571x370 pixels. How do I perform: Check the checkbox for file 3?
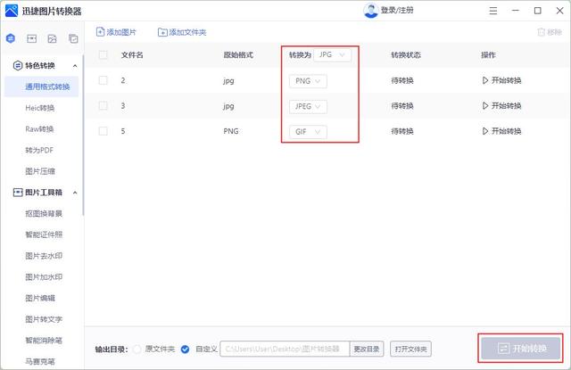(x=103, y=105)
